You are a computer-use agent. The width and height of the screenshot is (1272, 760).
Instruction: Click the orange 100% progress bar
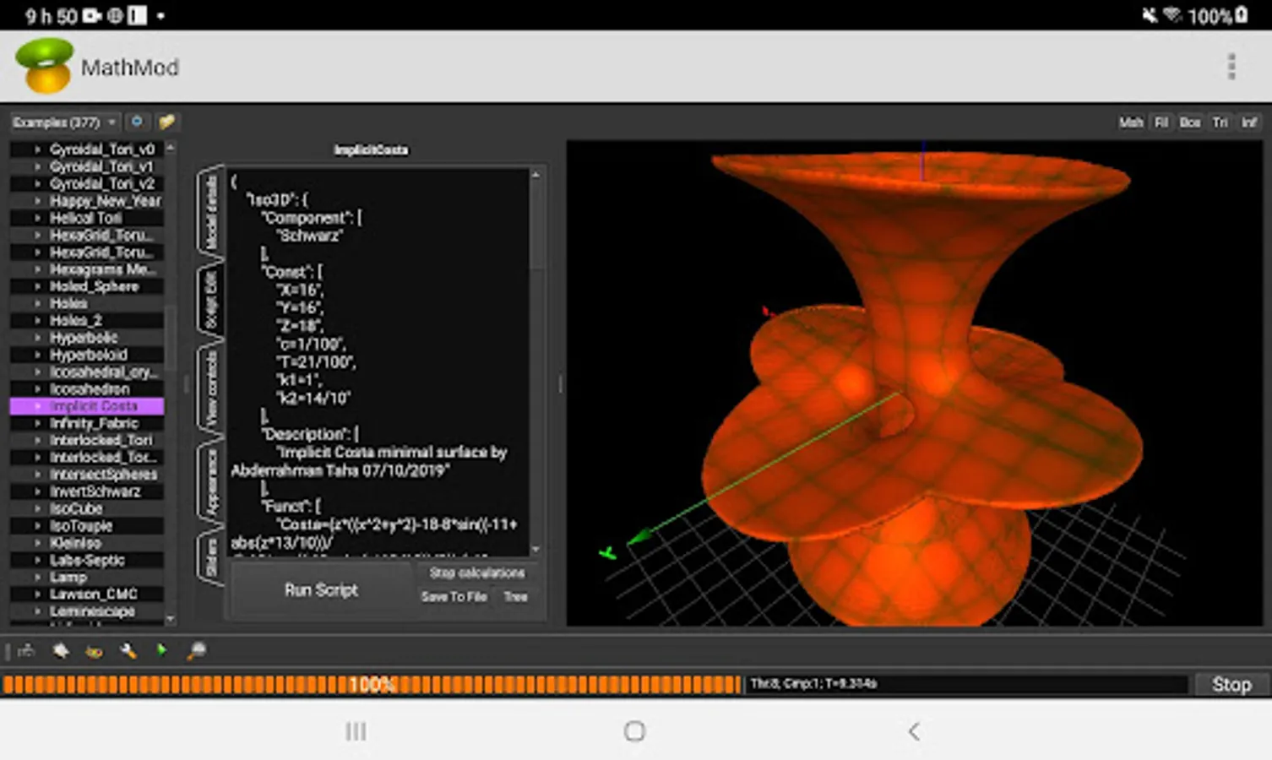pos(372,684)
